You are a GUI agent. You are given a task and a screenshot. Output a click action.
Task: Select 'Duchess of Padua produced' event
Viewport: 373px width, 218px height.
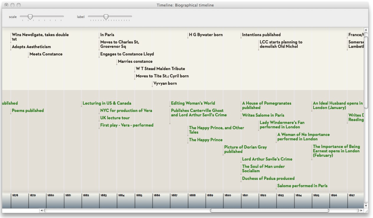(268, 178)
